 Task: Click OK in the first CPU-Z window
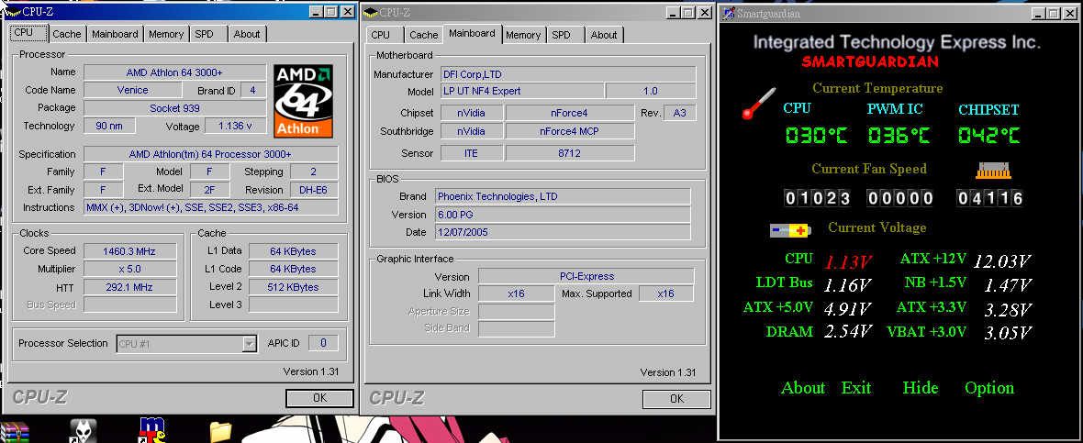319,398
